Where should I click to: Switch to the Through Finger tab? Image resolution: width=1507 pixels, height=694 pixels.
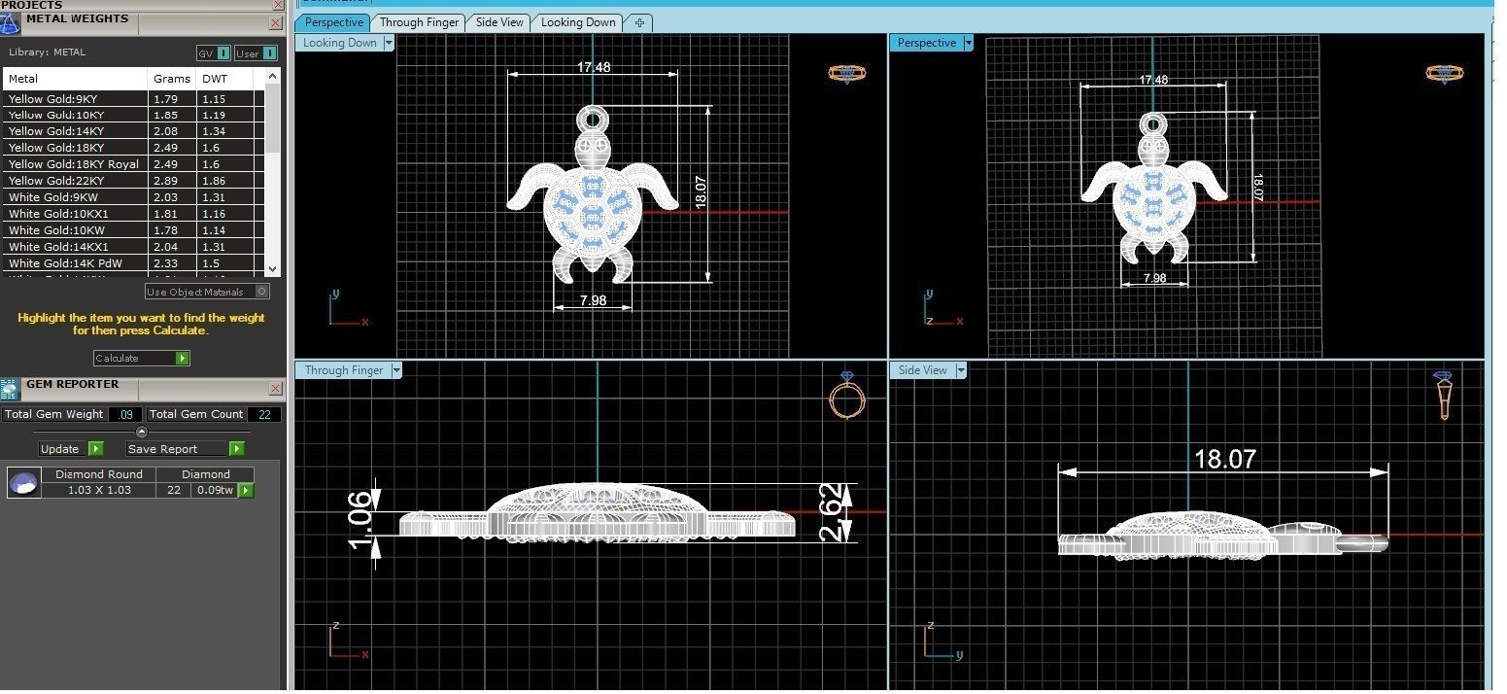[x=419, y=22]
